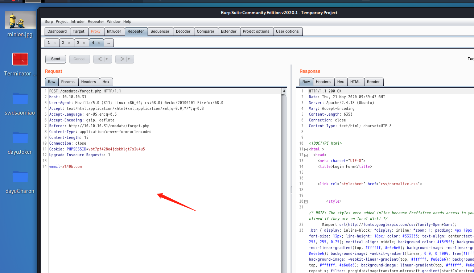
Task: Open the back history dropdown arrow
Action: (x=108, y=59)
